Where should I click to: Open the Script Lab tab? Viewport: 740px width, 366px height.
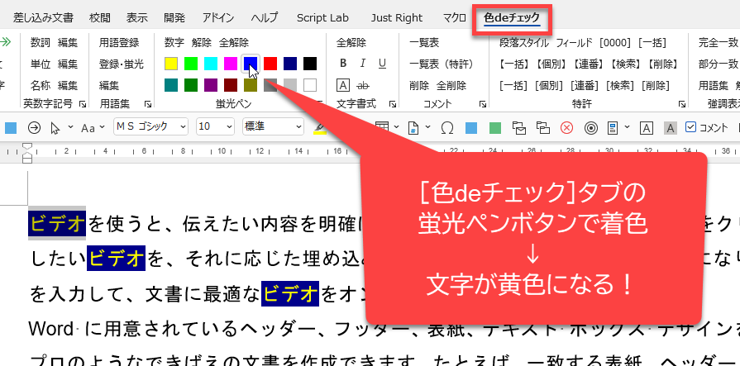[323, 17]
